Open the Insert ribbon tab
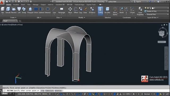The width and height of the screenshot is (170, 96). pos(23,5)
